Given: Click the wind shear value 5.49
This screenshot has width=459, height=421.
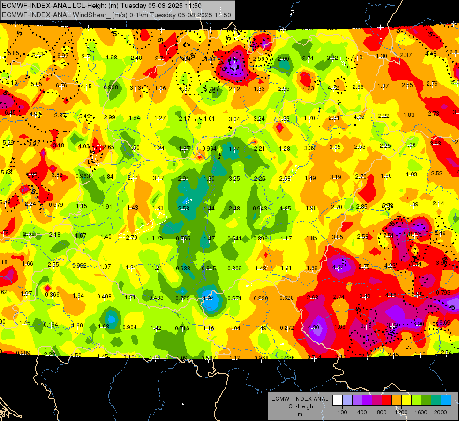Looking at the screenshot, I should tap(440, 233).
